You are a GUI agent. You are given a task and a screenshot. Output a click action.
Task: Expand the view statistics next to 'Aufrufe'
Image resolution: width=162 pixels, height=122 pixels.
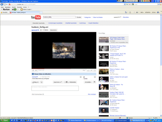pyautogui.click(x=95, y=77)
